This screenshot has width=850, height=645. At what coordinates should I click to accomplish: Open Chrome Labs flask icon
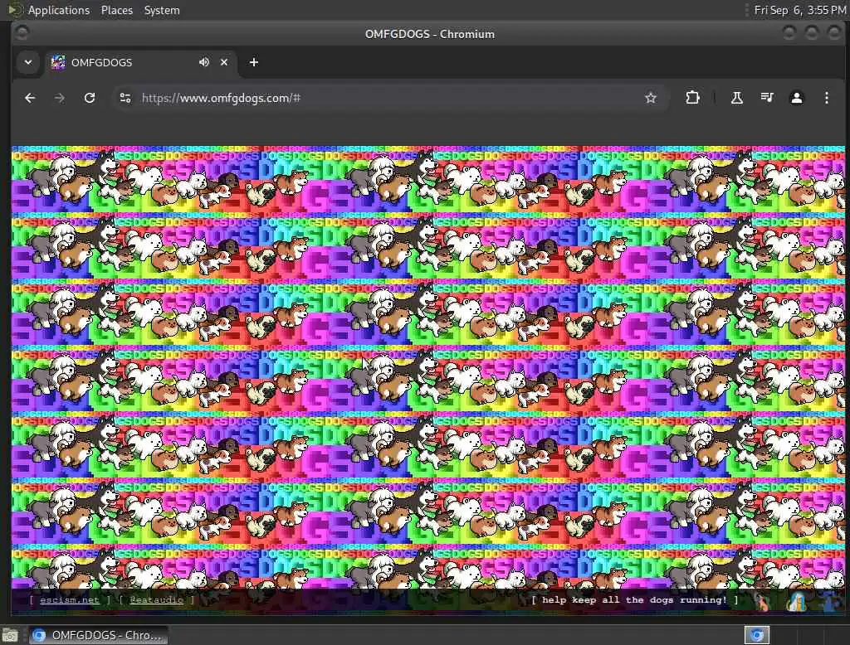click(737, 98)
